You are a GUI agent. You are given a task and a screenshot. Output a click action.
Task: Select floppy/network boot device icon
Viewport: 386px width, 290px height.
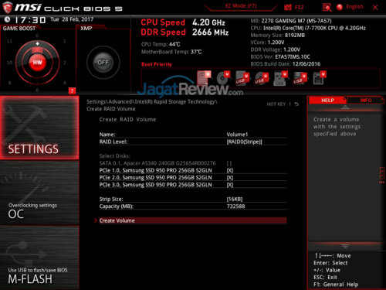(320, 78)
